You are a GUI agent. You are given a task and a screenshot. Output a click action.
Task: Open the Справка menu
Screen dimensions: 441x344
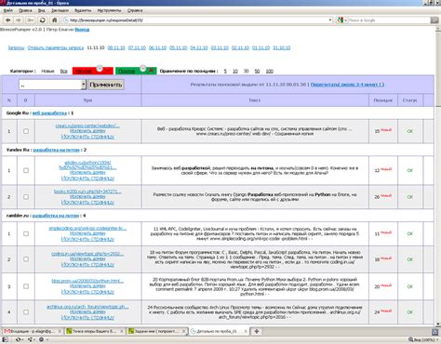tap(135, 10)
